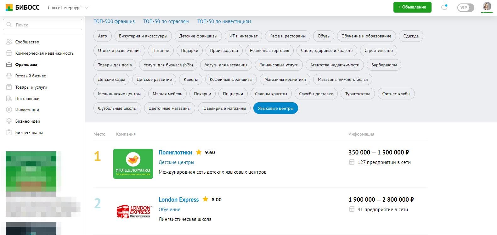The image size is (497, 235).
Task: Open Инвестиции in the sidebar menu
Action: click(27, 110)
